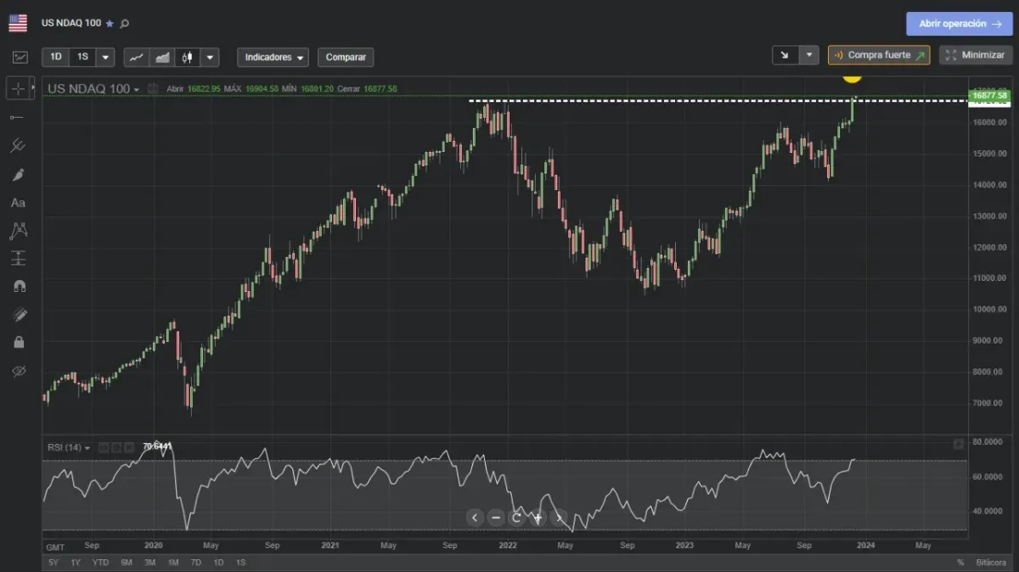
Task: Click the MÁX 16904.58 value
Action: (x=251, y=88)
